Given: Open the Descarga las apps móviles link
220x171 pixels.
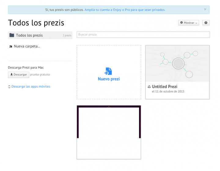Looking at the screenshot, I should pyautogui.click(x=31, y=87).
